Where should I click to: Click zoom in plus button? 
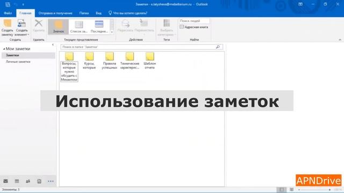point(329,190)
